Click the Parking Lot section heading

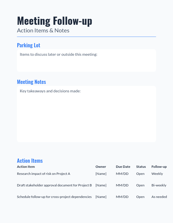pos(29,45)
